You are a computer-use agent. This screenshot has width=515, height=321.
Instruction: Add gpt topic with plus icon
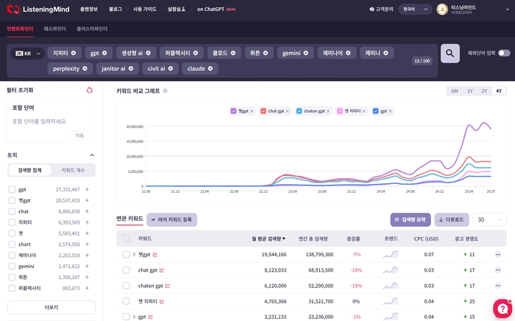click(x=87, y=189)
